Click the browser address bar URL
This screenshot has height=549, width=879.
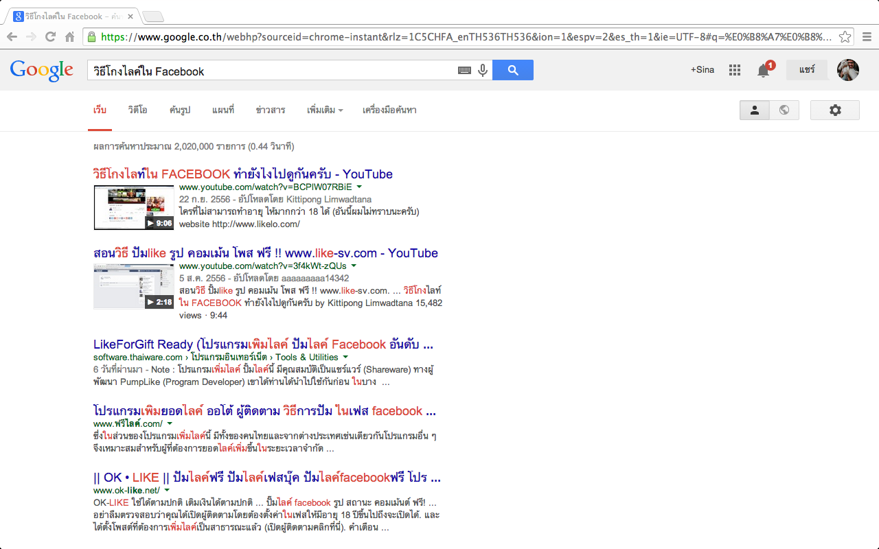(466, 37)
